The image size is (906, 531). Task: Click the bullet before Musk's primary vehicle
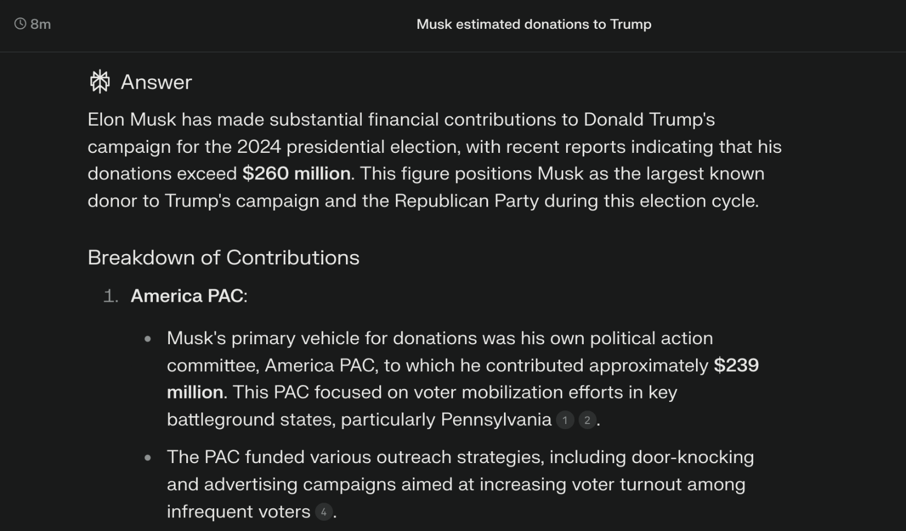pyautogui.click(x=148, y=339)
